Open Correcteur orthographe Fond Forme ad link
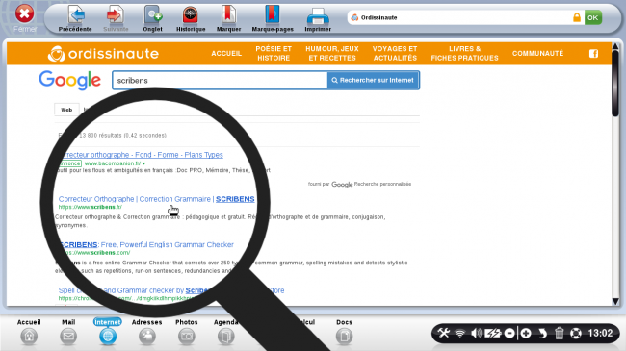Image resolution: width=626 pixels, height=351 pixels. (x=142, y=155)
